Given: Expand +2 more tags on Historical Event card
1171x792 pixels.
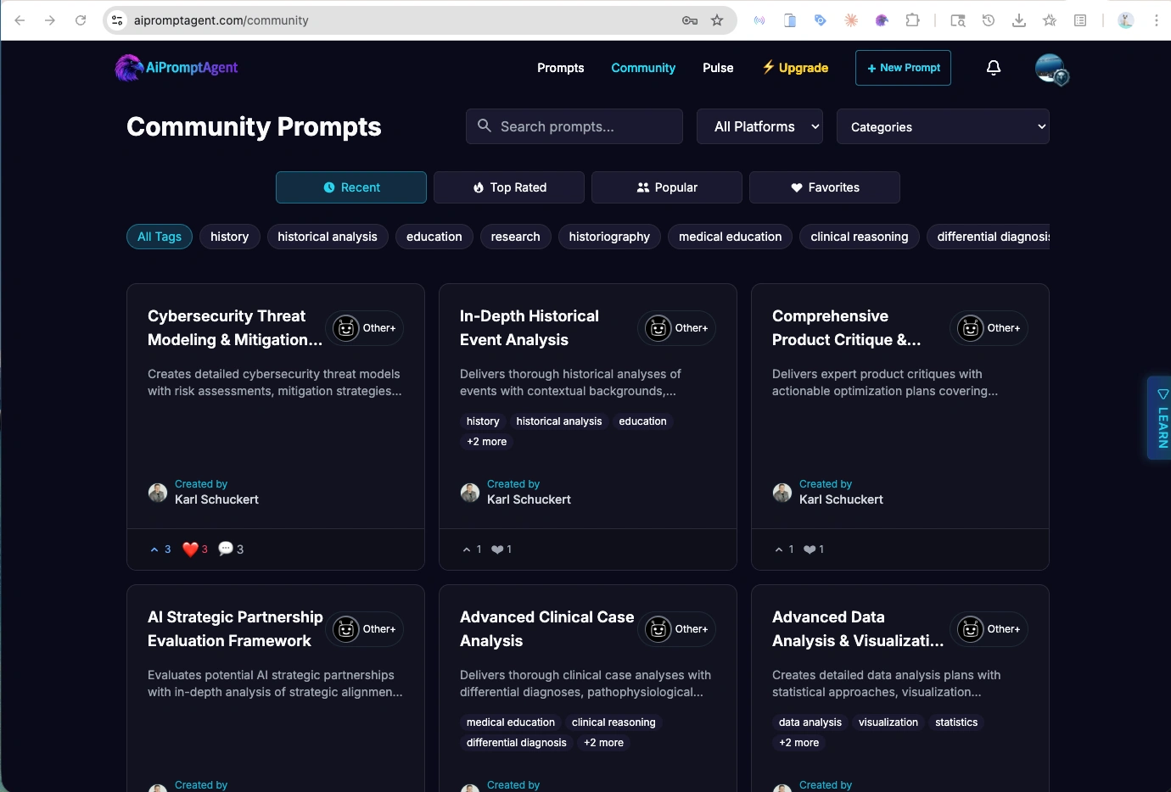Looking at the screenshot, I should [x=487, y=442].
